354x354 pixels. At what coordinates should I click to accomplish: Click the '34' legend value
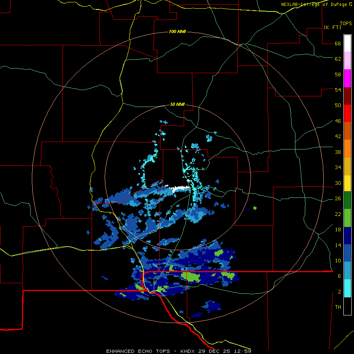pos(338,168)
